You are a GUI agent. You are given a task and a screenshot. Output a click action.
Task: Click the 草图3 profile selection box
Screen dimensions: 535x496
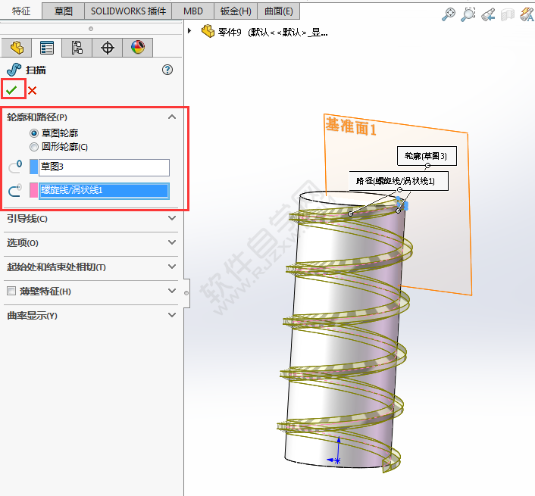(x=104, y=167)
